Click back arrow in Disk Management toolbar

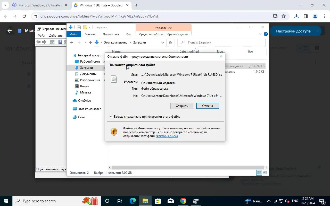(x=38, y=42)
